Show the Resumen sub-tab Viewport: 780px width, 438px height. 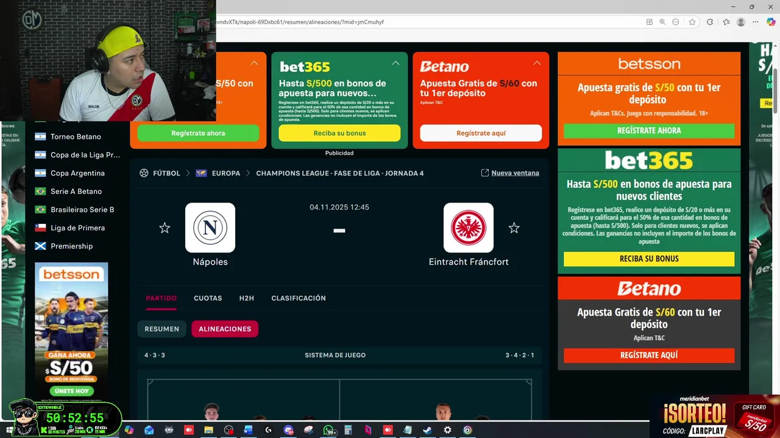click(161, 329)
